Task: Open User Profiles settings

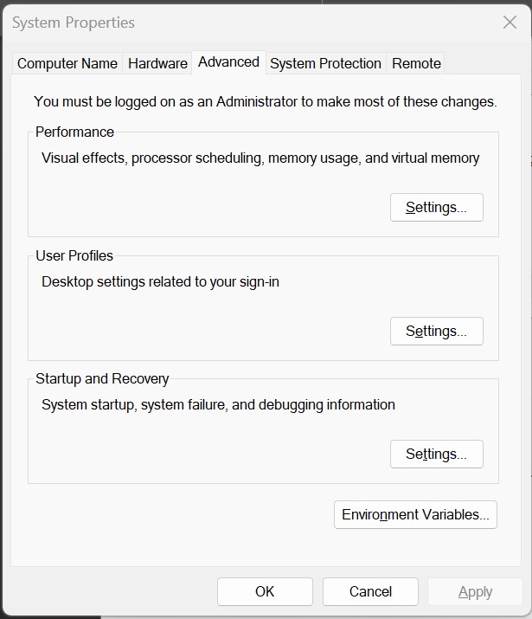Action: click(436, 332)
